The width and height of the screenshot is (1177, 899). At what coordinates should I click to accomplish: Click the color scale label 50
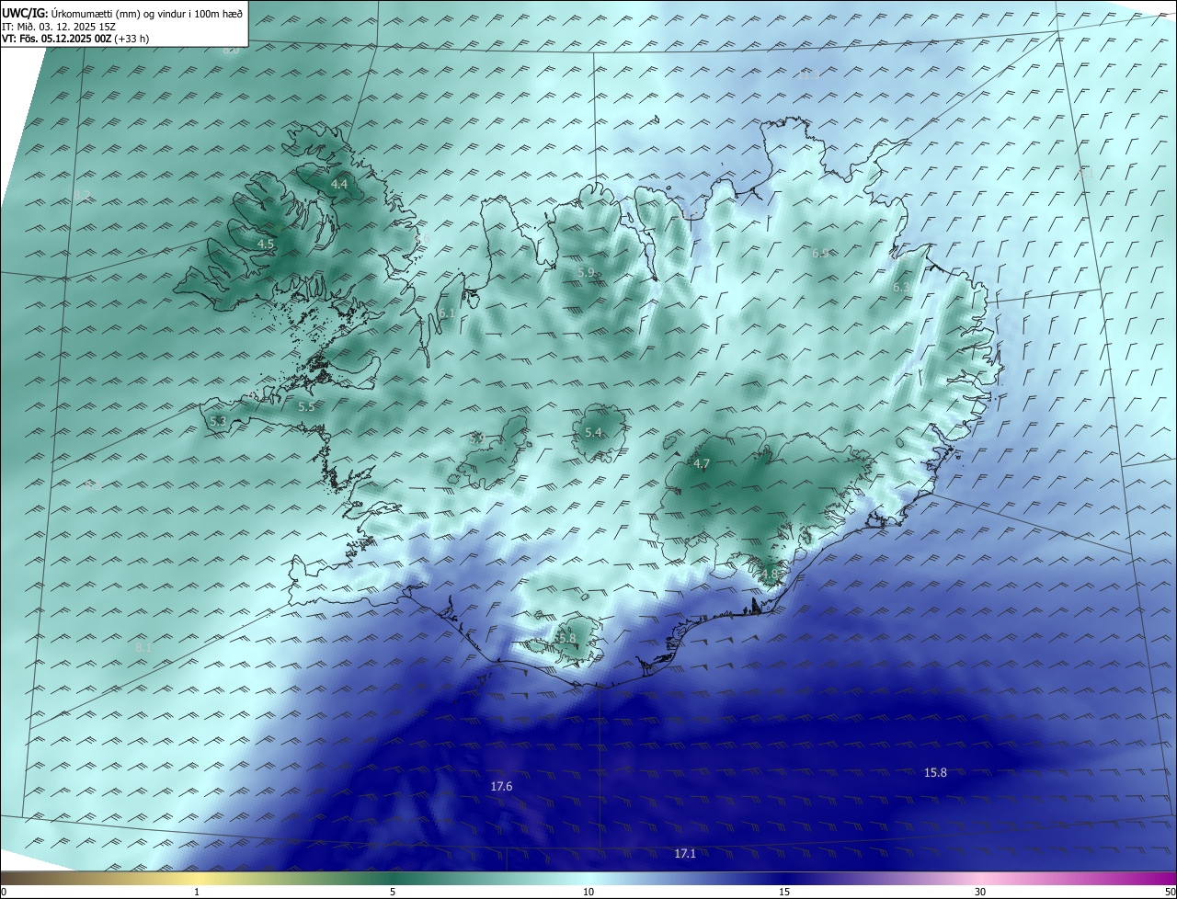(x=1170, y=892)
